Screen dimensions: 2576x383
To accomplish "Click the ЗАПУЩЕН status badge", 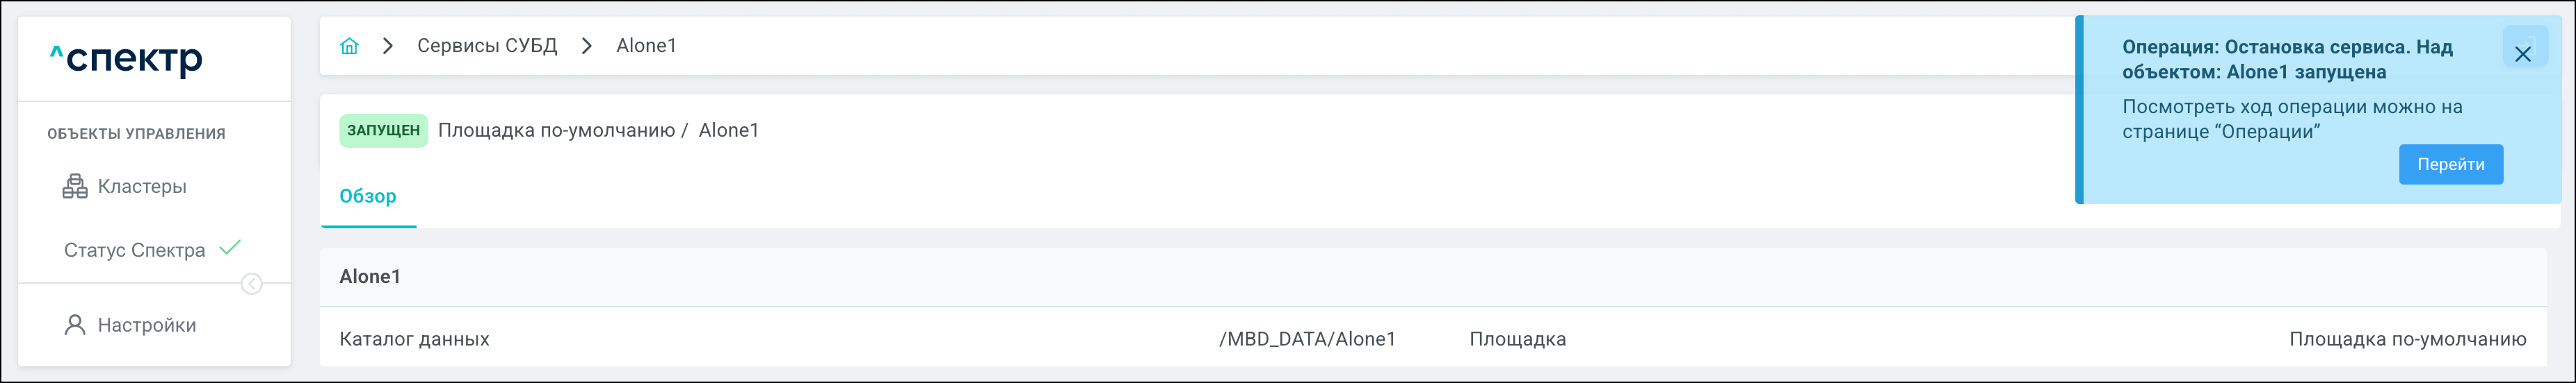I will coord(383,130).
